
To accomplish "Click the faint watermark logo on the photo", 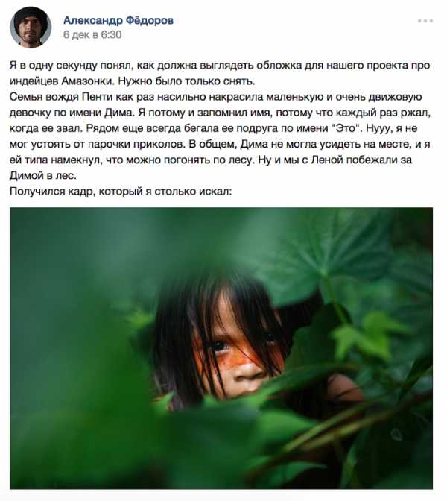I will coord(397,435).
